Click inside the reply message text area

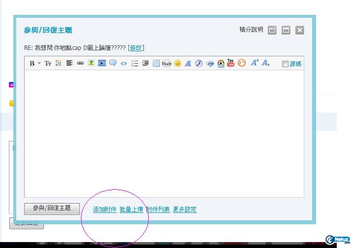tap(164, 133)
